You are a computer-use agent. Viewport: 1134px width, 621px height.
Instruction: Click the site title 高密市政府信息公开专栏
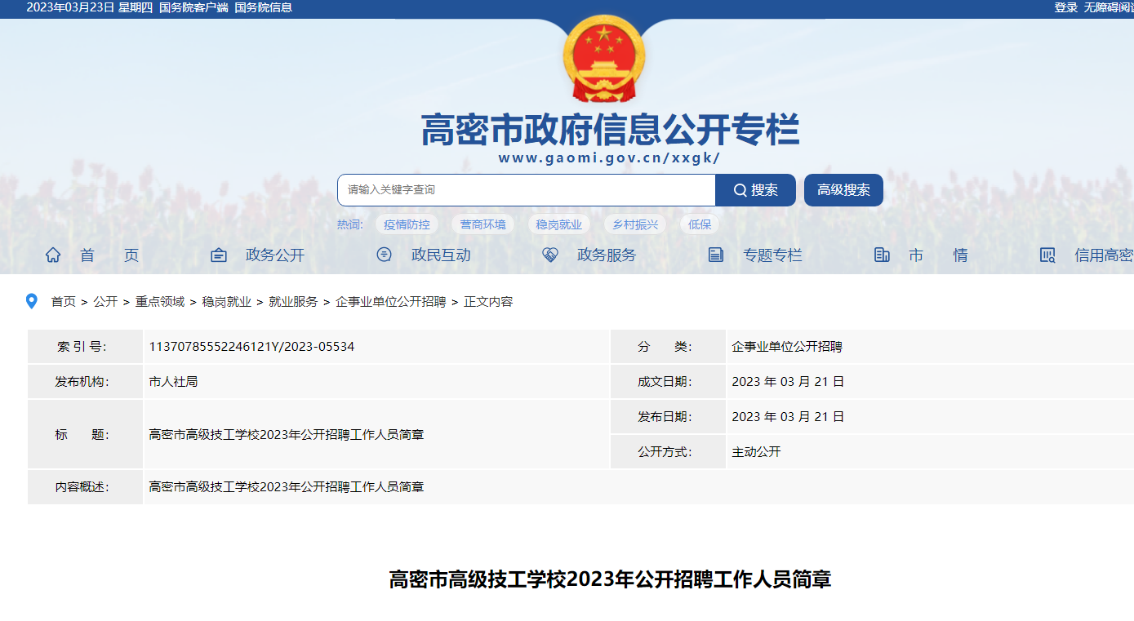[610, 130]
